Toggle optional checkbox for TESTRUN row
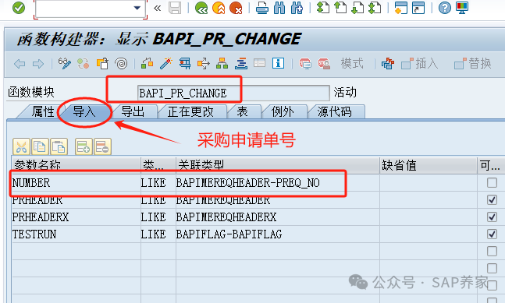 [492, 234]
